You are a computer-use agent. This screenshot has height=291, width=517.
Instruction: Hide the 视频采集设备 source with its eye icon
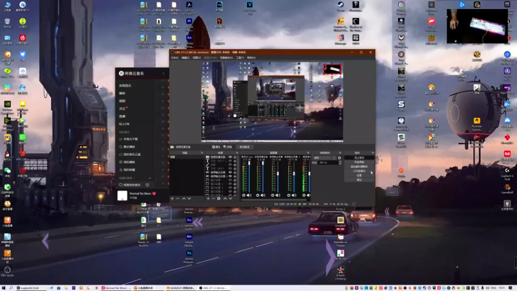[x=230, y=156]
